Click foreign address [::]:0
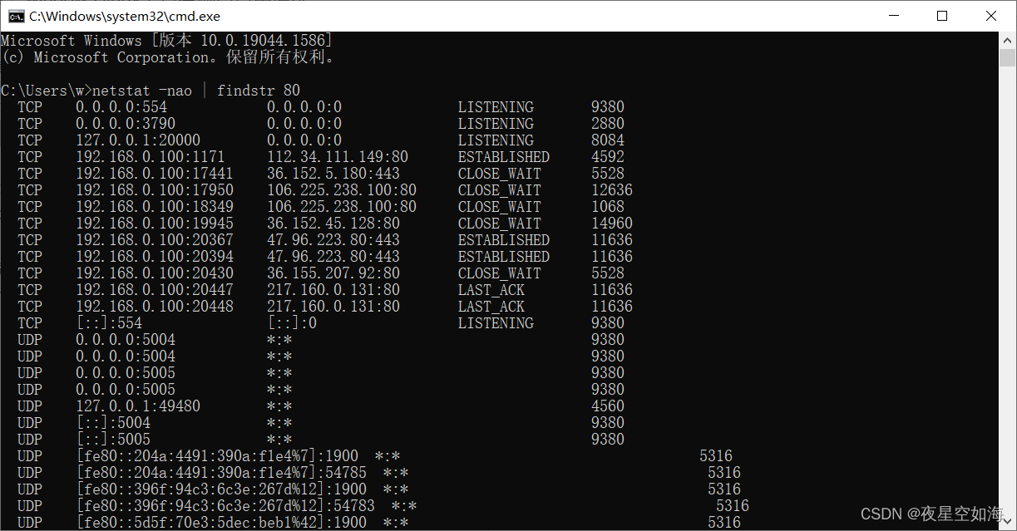 [x=292, y=323]
